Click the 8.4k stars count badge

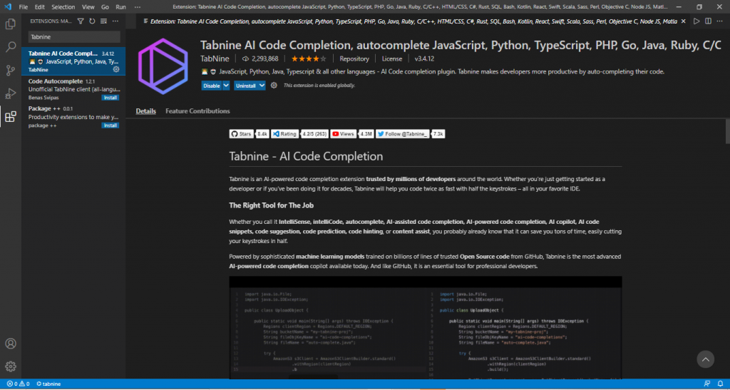(x=262, y=134)
